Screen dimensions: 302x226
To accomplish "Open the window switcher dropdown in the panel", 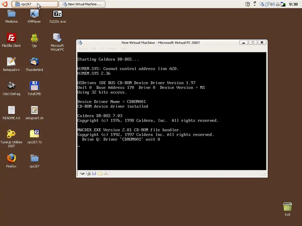I will coord(255,4).
